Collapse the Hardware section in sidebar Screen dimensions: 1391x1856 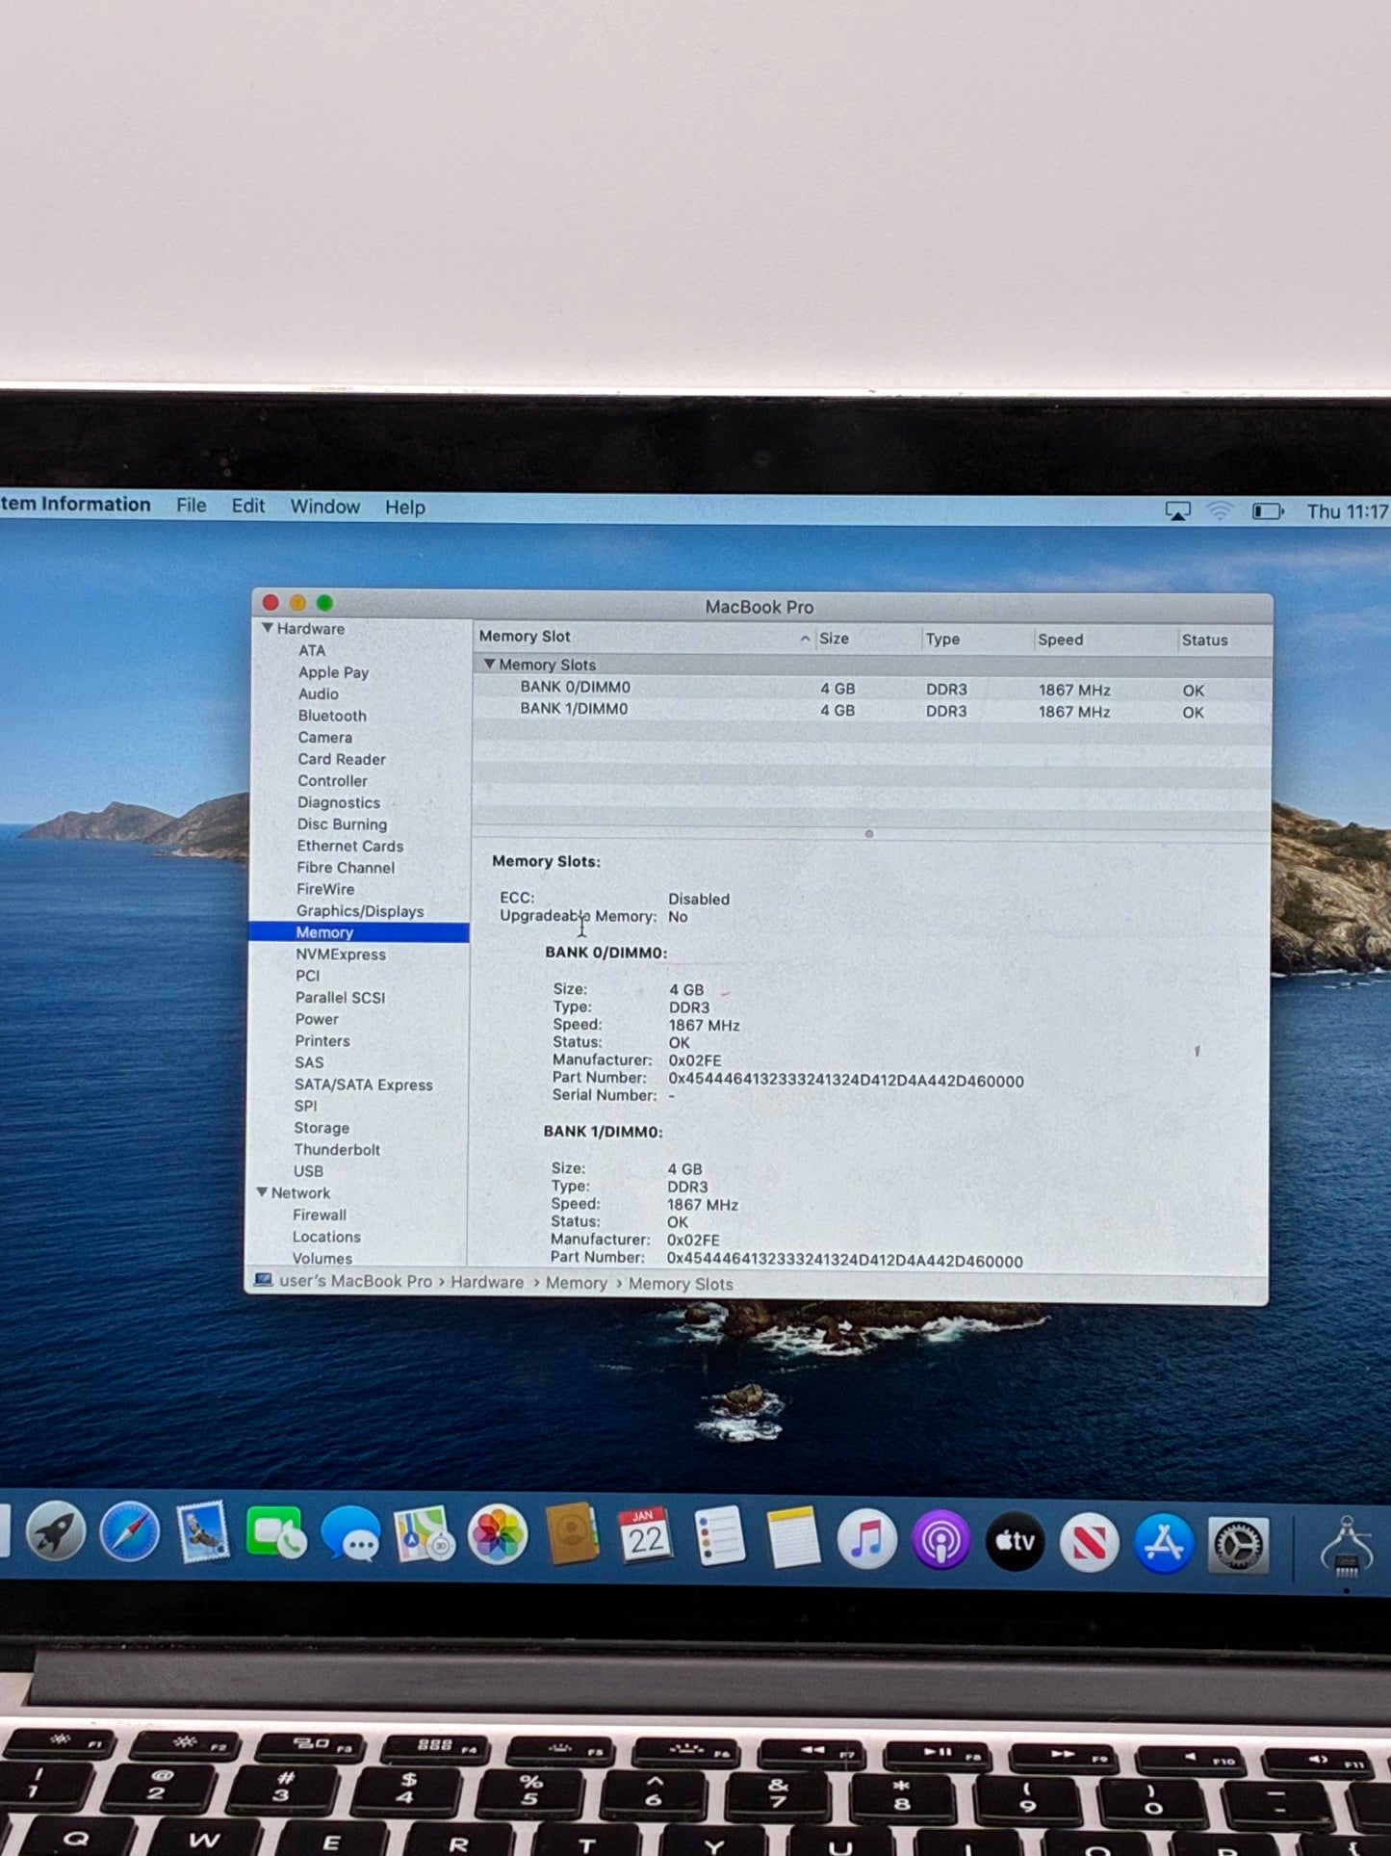(268, 628)
